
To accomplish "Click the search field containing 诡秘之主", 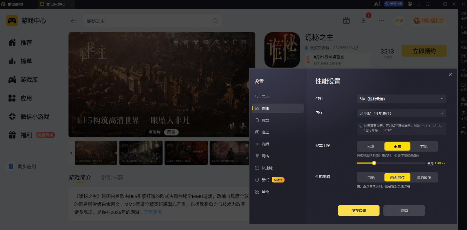I will 152,21.
